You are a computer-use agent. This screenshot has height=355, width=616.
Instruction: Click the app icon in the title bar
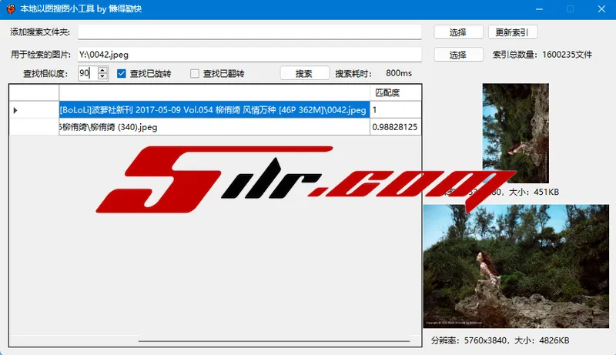(x=11, y=8)
